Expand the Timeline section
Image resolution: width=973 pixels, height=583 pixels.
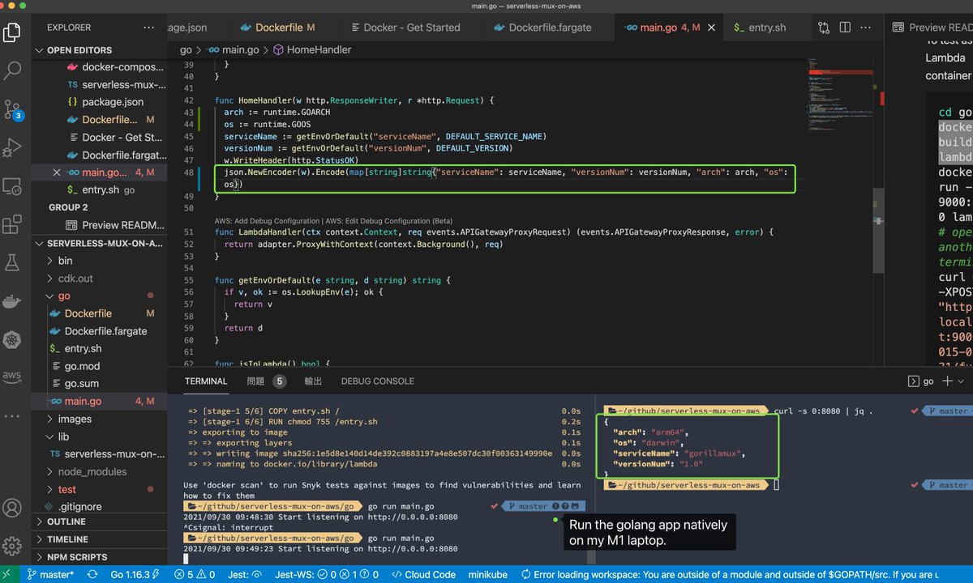coord(66,539)
